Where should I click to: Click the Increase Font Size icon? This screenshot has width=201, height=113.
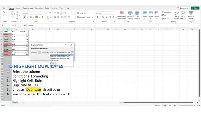point(46,13)
